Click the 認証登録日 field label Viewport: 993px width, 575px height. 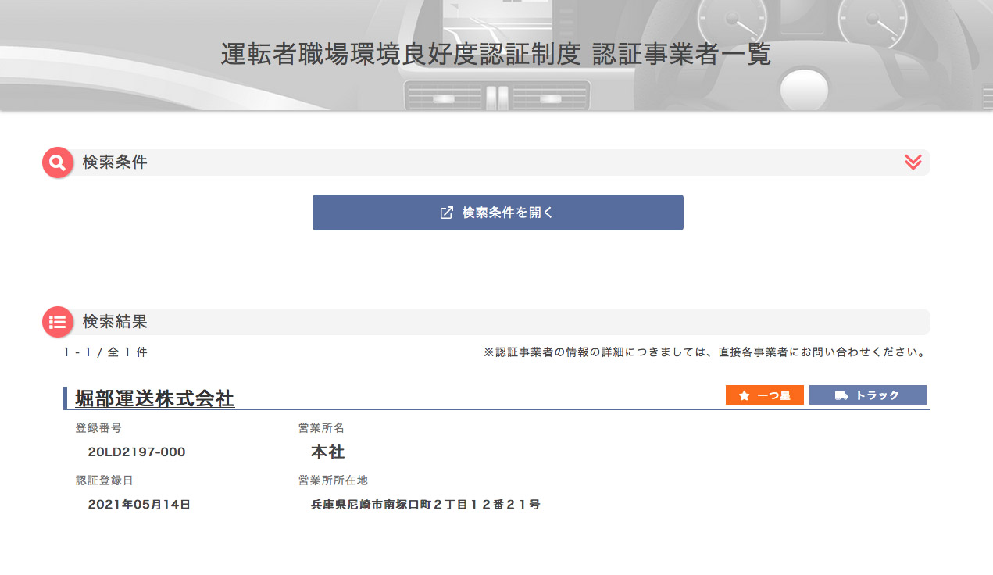pyautogui.click(x=104, y=480)
